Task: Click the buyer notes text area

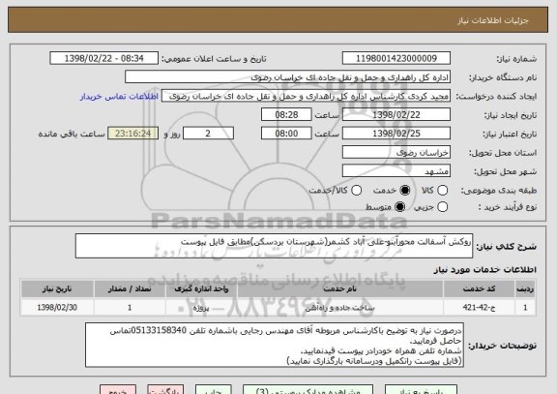Action: tap(275, 345)
